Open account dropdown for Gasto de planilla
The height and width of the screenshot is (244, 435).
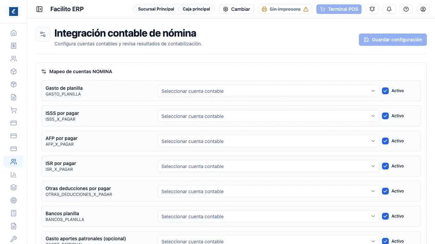tap(268, 91)
